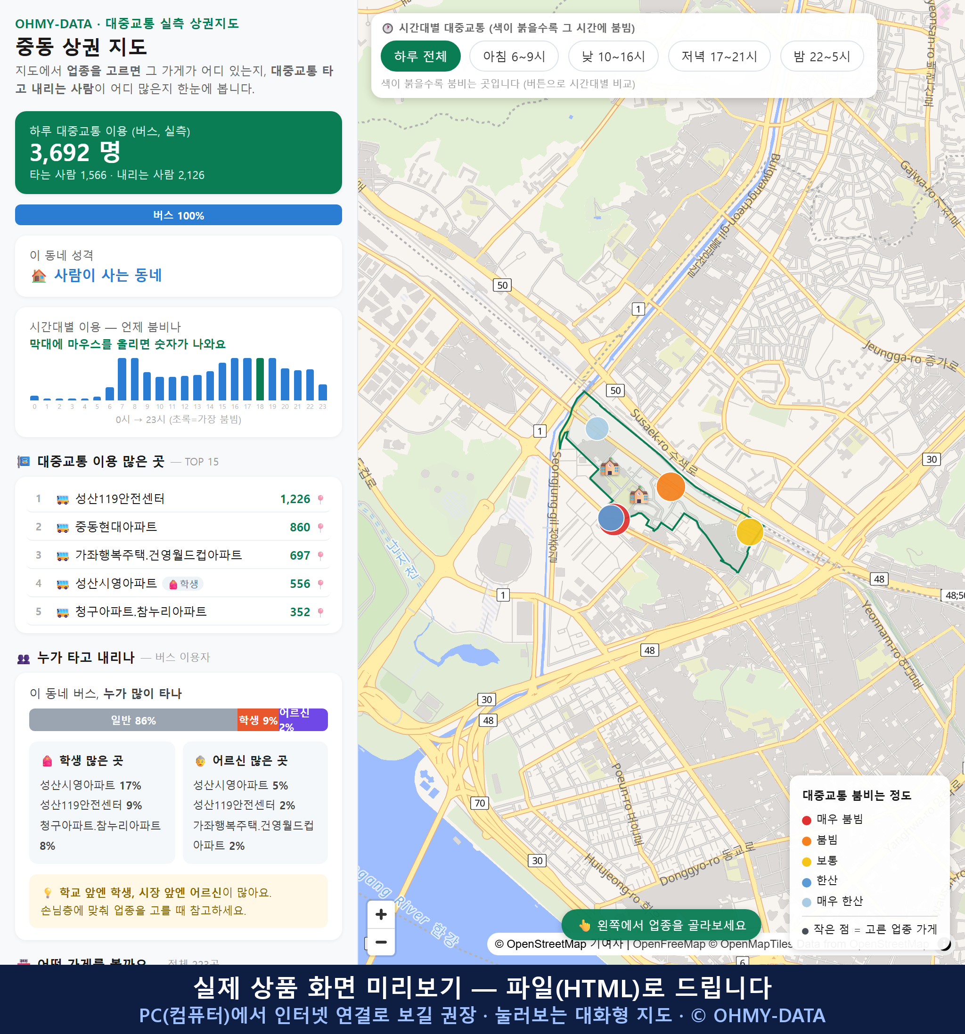Click the pin icon next to 860

(x=320, y=528)
